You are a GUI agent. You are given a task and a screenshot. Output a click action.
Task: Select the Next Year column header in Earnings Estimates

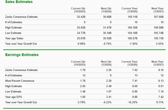pyautogui.click(x=157, y=63)
